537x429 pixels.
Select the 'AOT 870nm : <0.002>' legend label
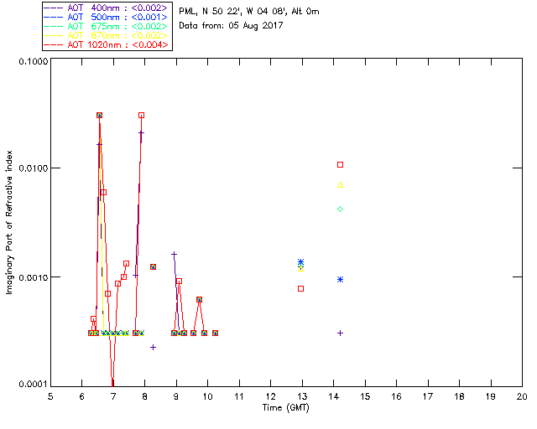pos(117,35)
